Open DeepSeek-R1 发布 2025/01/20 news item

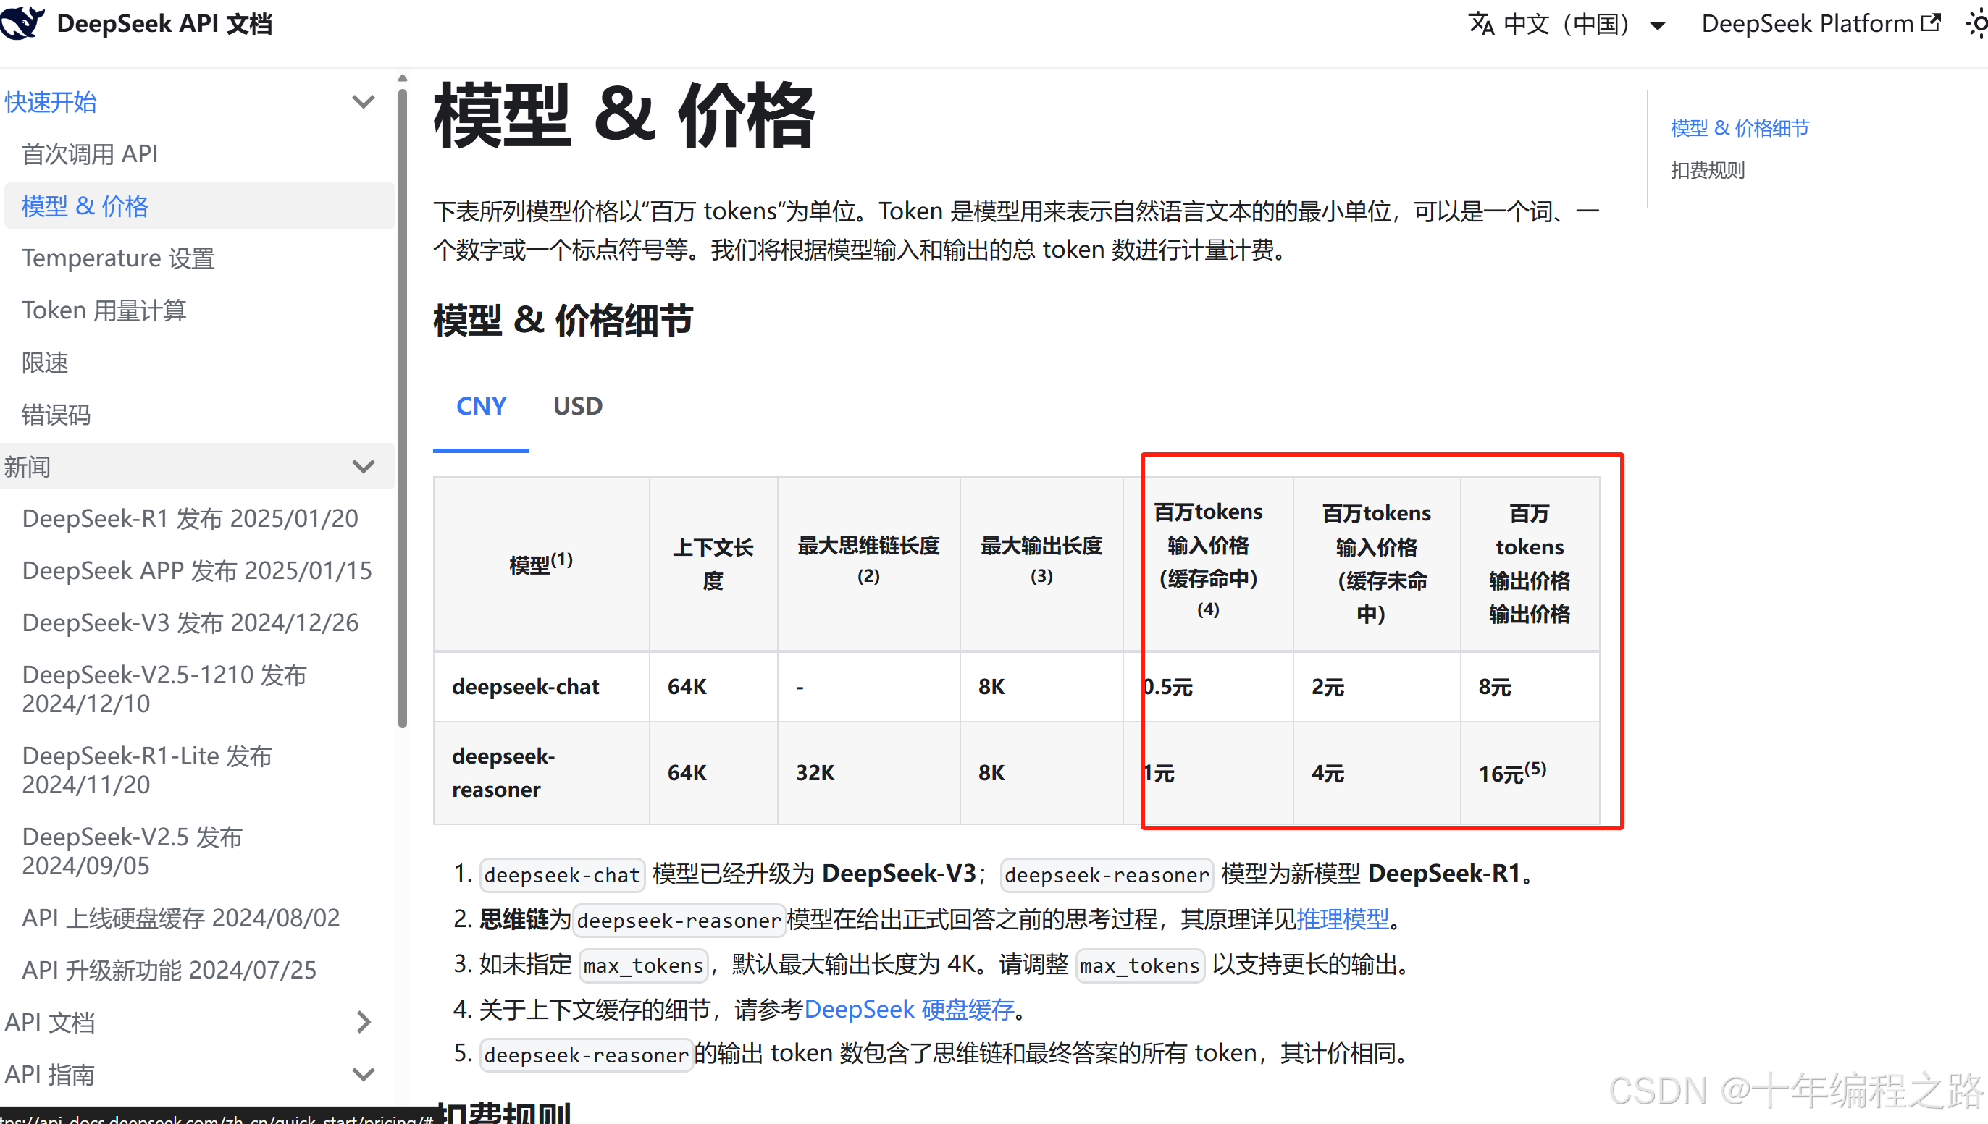pyautogui.click(x=190, y=519)
